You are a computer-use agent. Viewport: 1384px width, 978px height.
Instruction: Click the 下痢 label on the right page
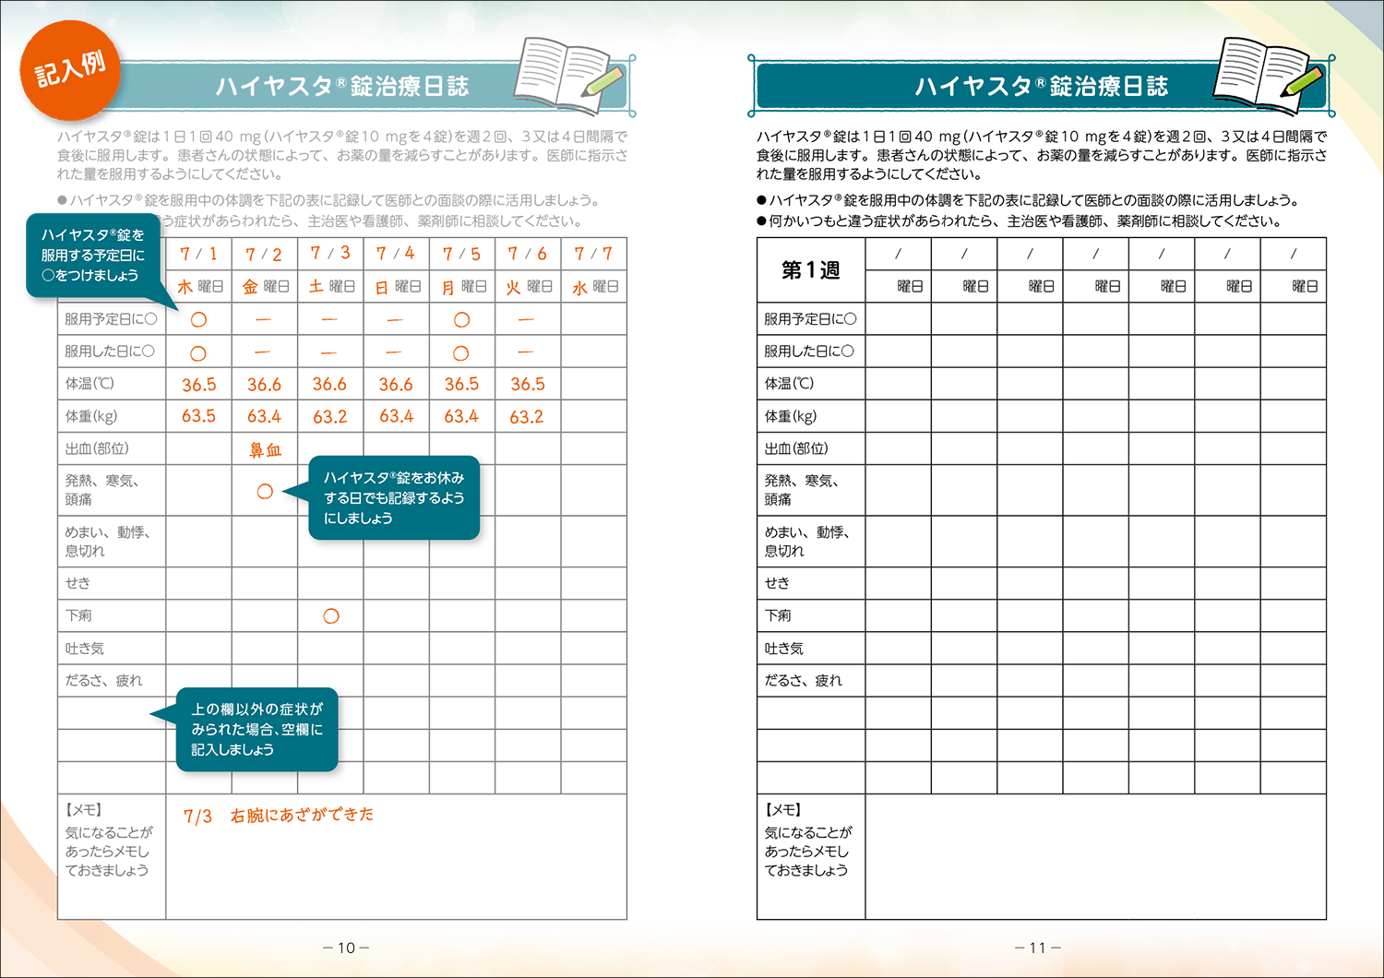click(x=778, y=615)
